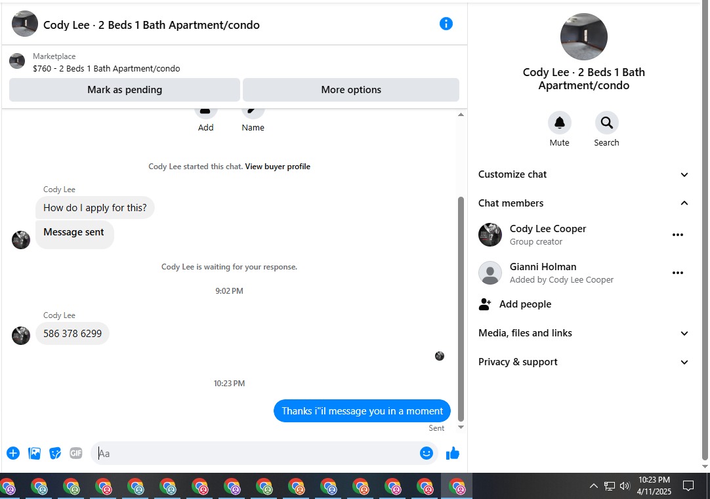Click the Add people icon
The image size is (710, 499).
click(x=485, y=304)
